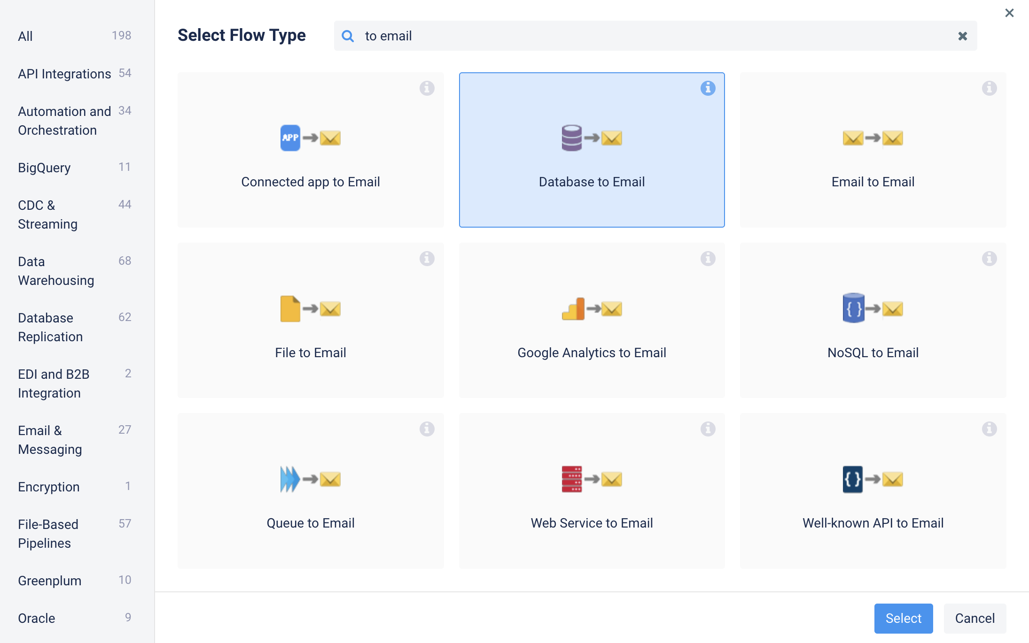This screenshot has height=643, width=1029.
Task: Click the 198 count beside All
Action: 121,35
